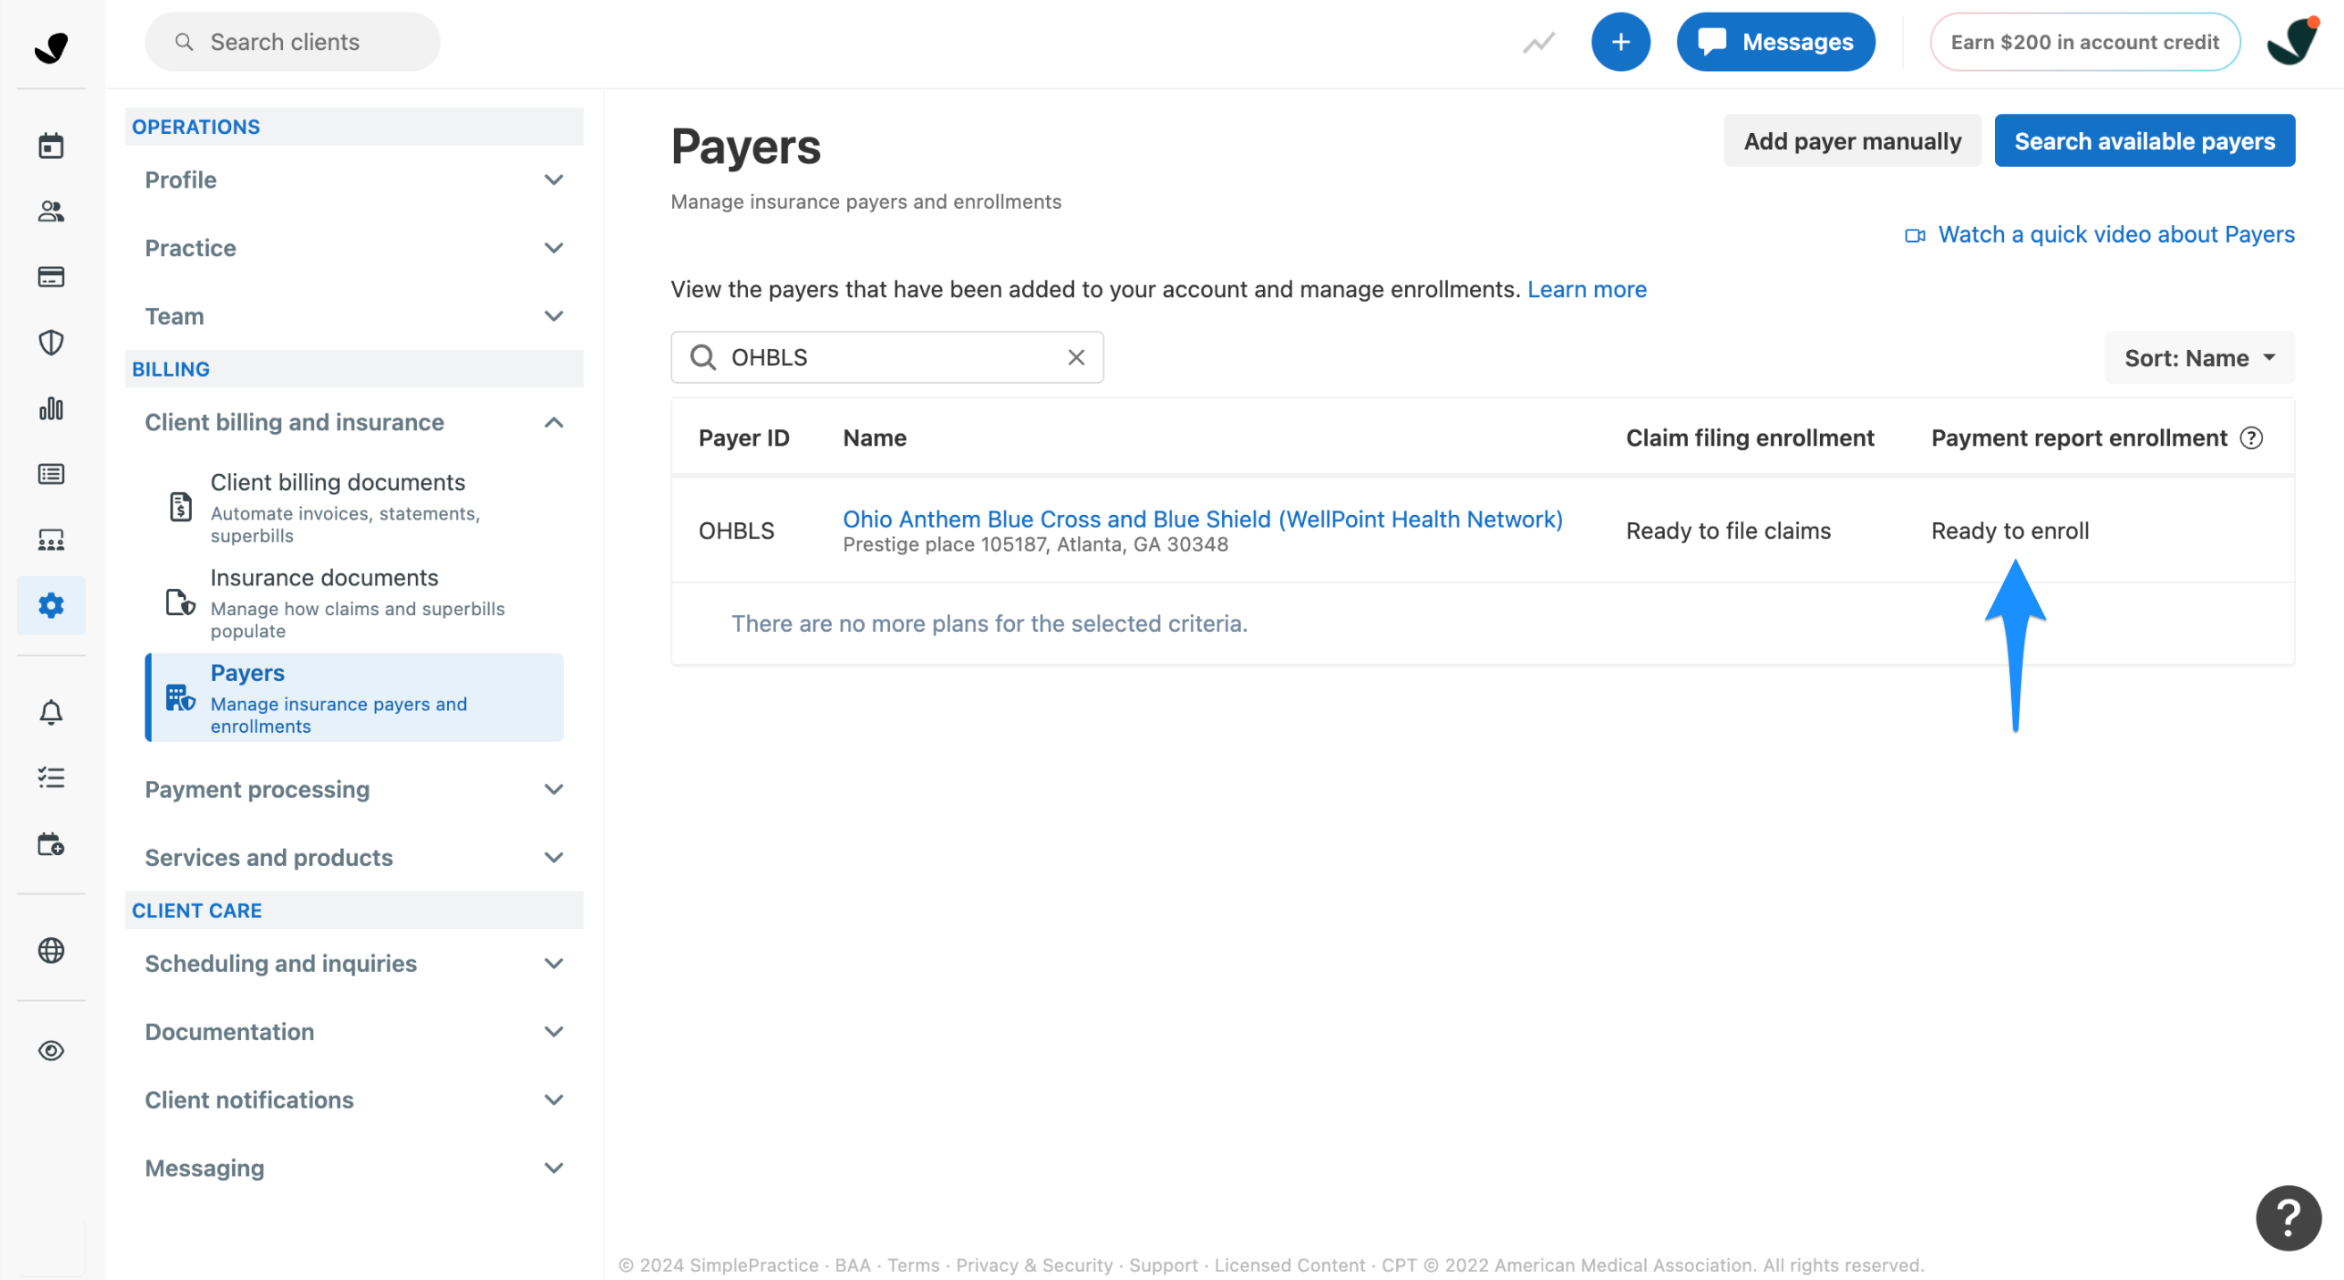
Task: Click the Support footer link
Action: pos(1163,1265)
